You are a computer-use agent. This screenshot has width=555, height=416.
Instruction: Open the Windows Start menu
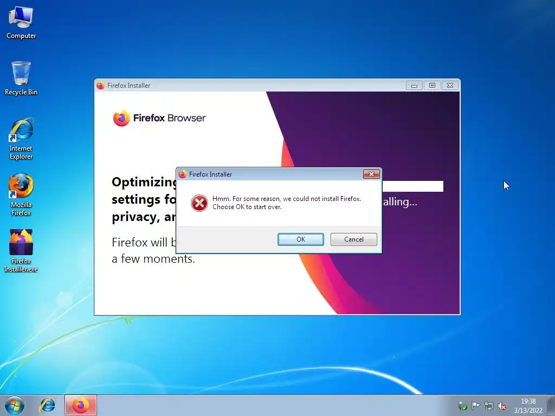[x=15, y=405]
